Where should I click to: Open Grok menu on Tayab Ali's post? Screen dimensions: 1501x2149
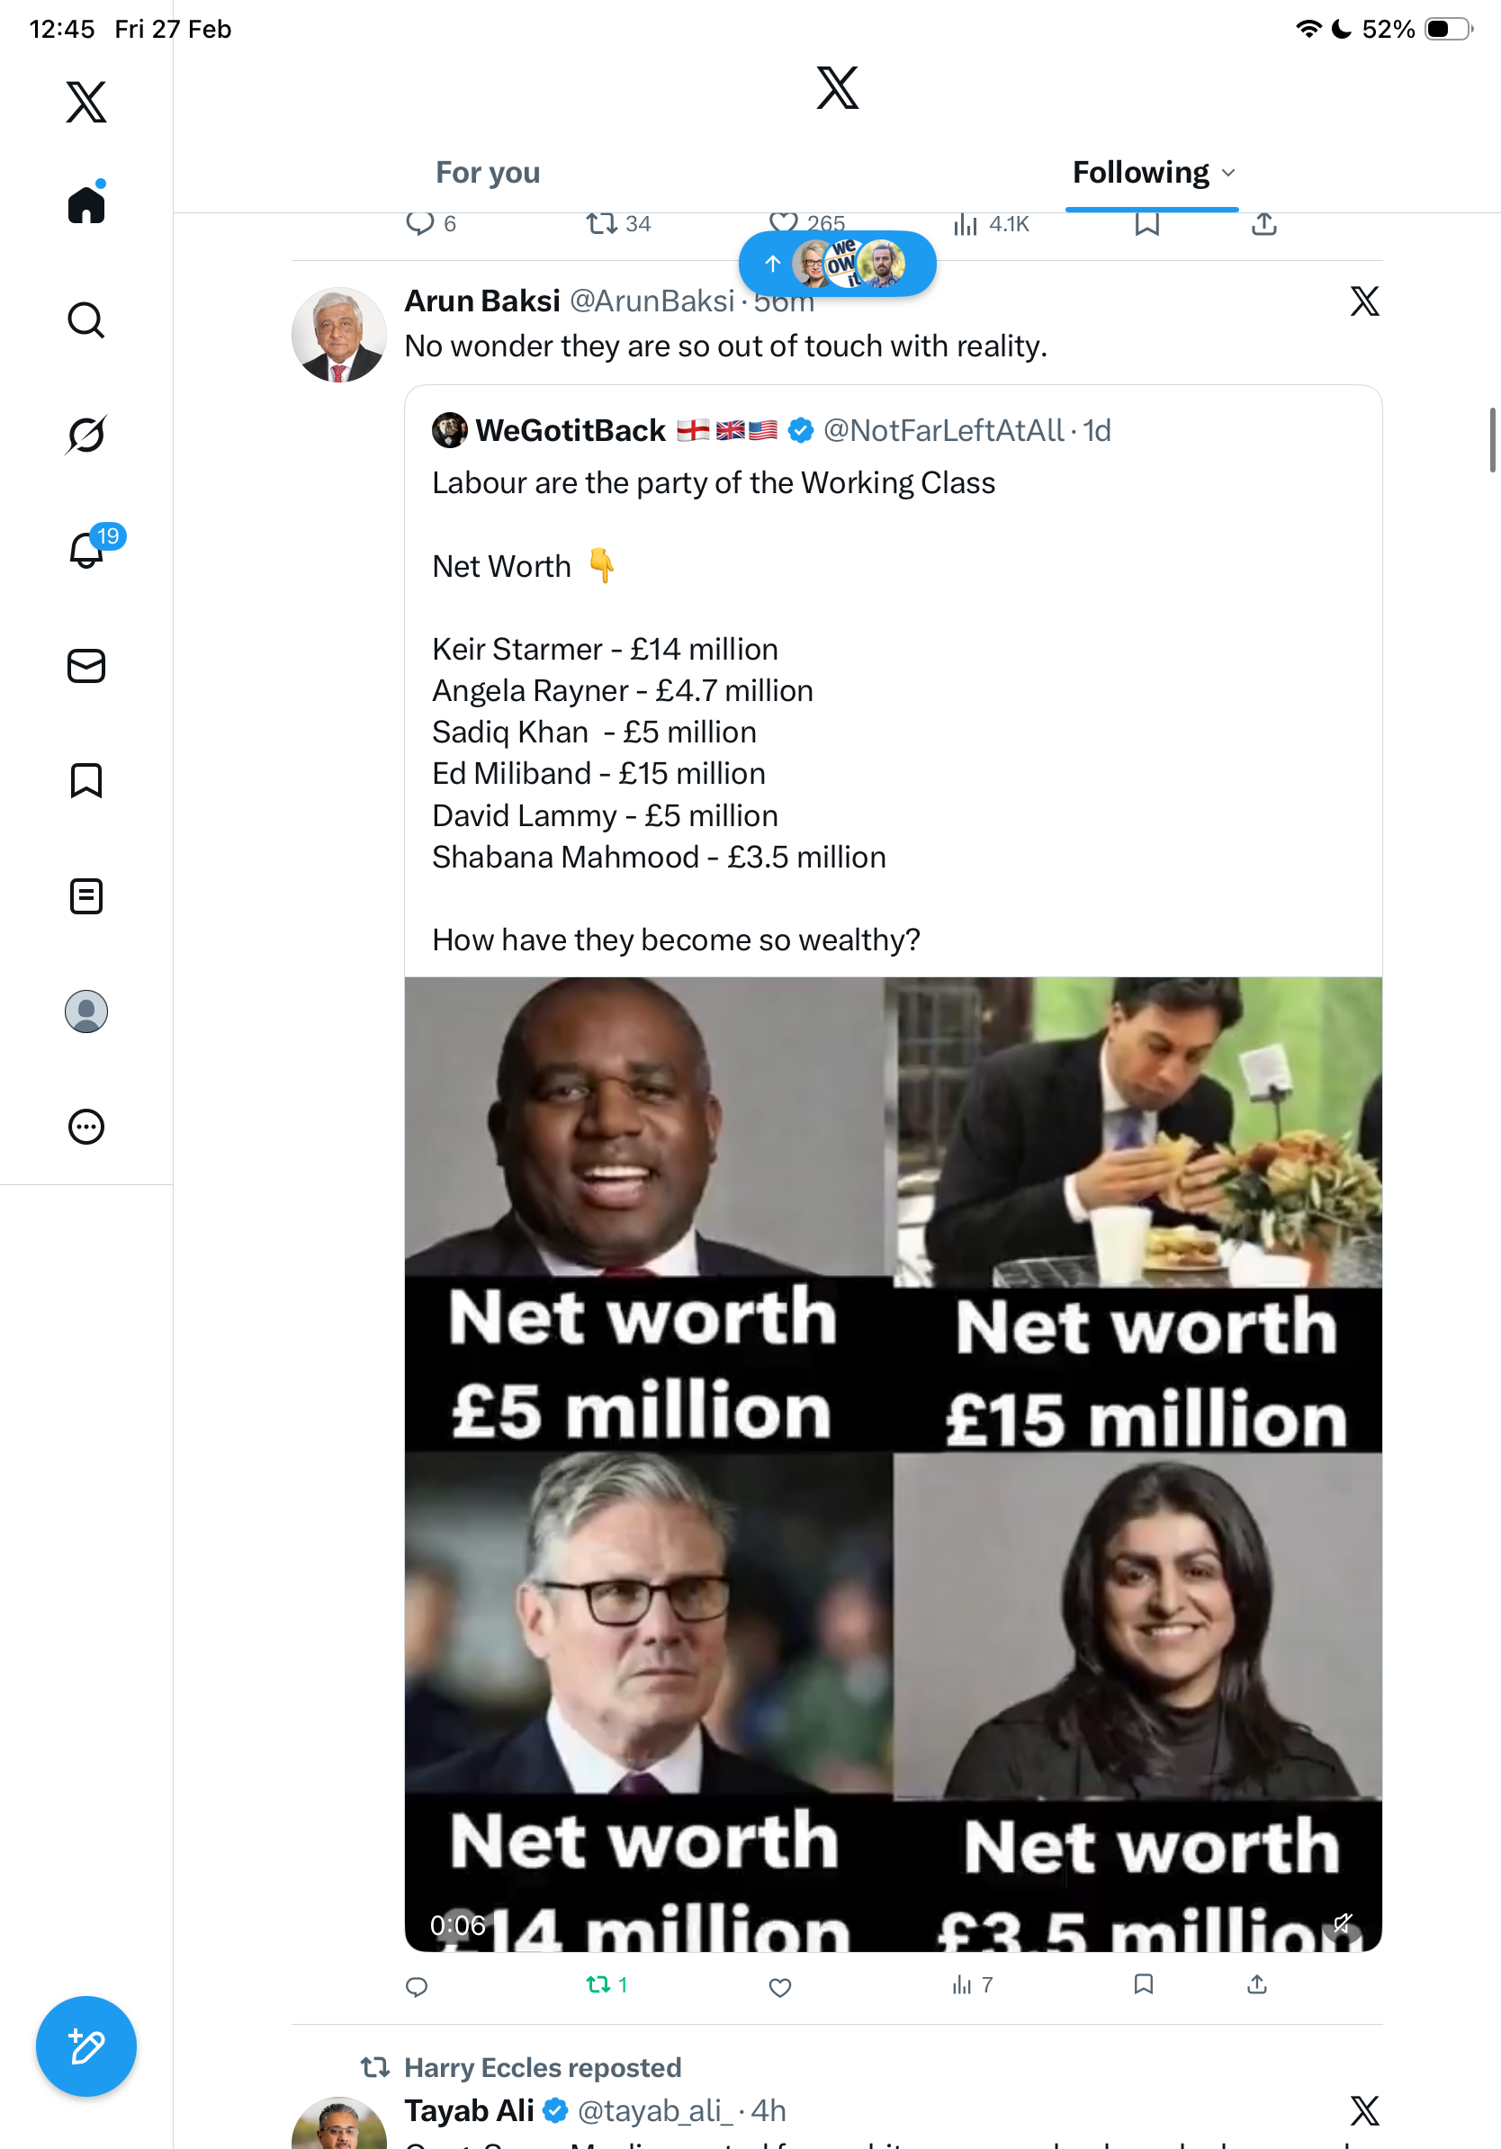click(x=1364, y=2111)
